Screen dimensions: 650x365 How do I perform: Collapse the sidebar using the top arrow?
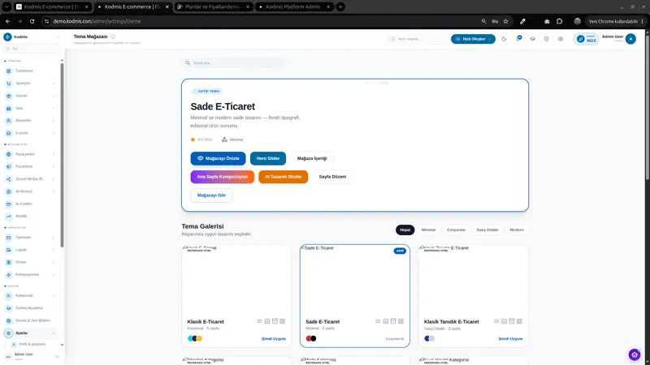(58, 36)
